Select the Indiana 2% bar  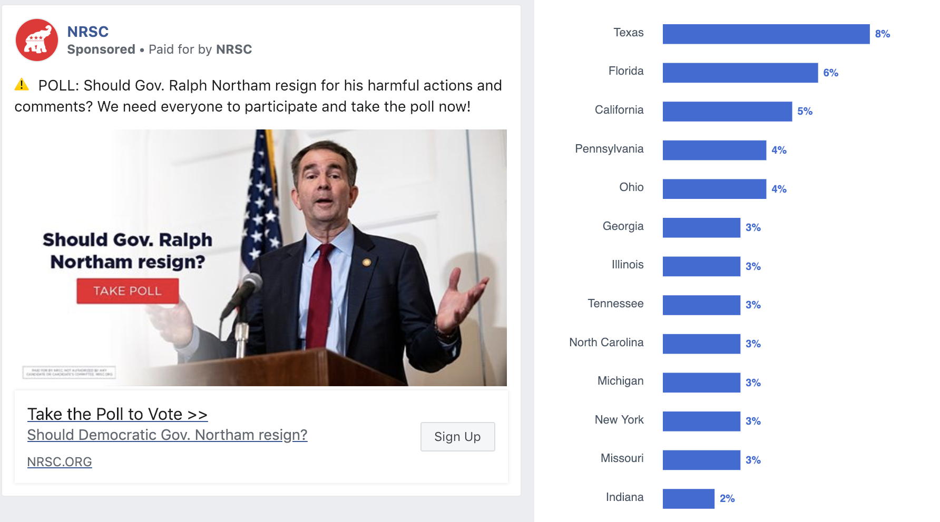tap(688, 498)
